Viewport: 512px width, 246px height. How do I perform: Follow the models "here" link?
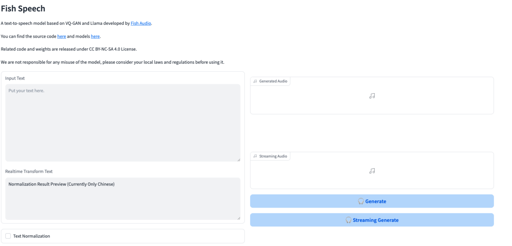pyautogui.click(x=95, y=36)
